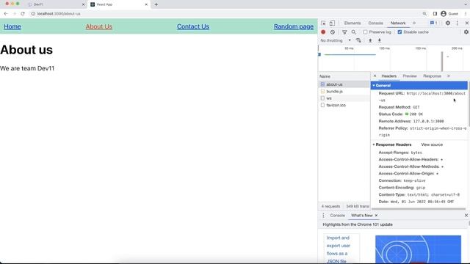Open the No throttling dropdown

pos(336,40)
